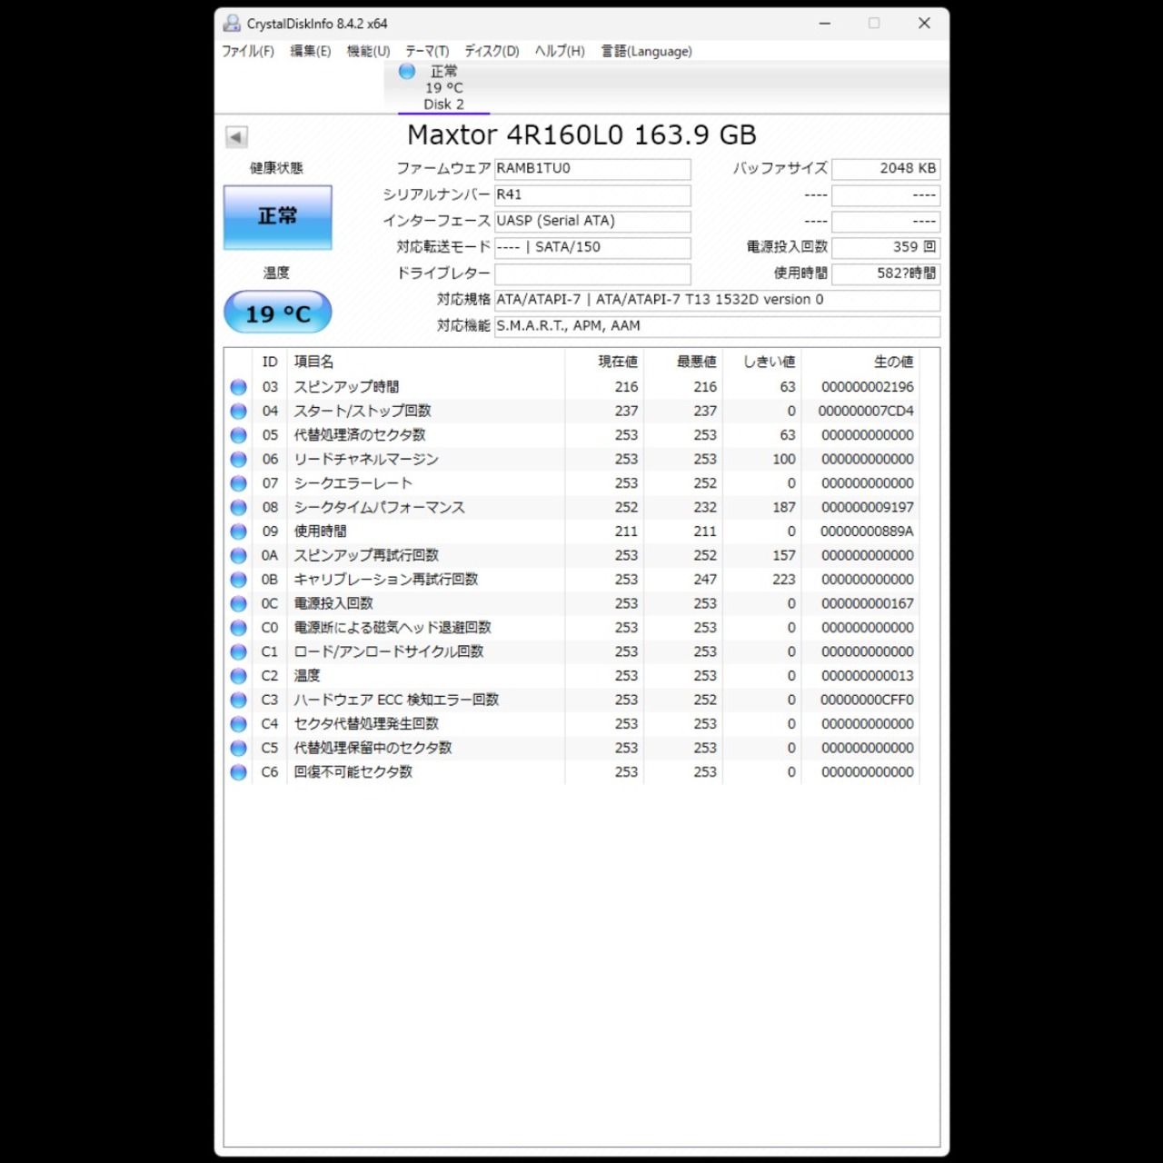Click the empty drive letter field
The height and width of the screenshot is (1163, 1163).
coord(592,274)
